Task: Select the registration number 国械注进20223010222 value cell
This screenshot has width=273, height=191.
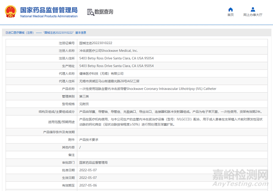Action: (x=96, y=43)
